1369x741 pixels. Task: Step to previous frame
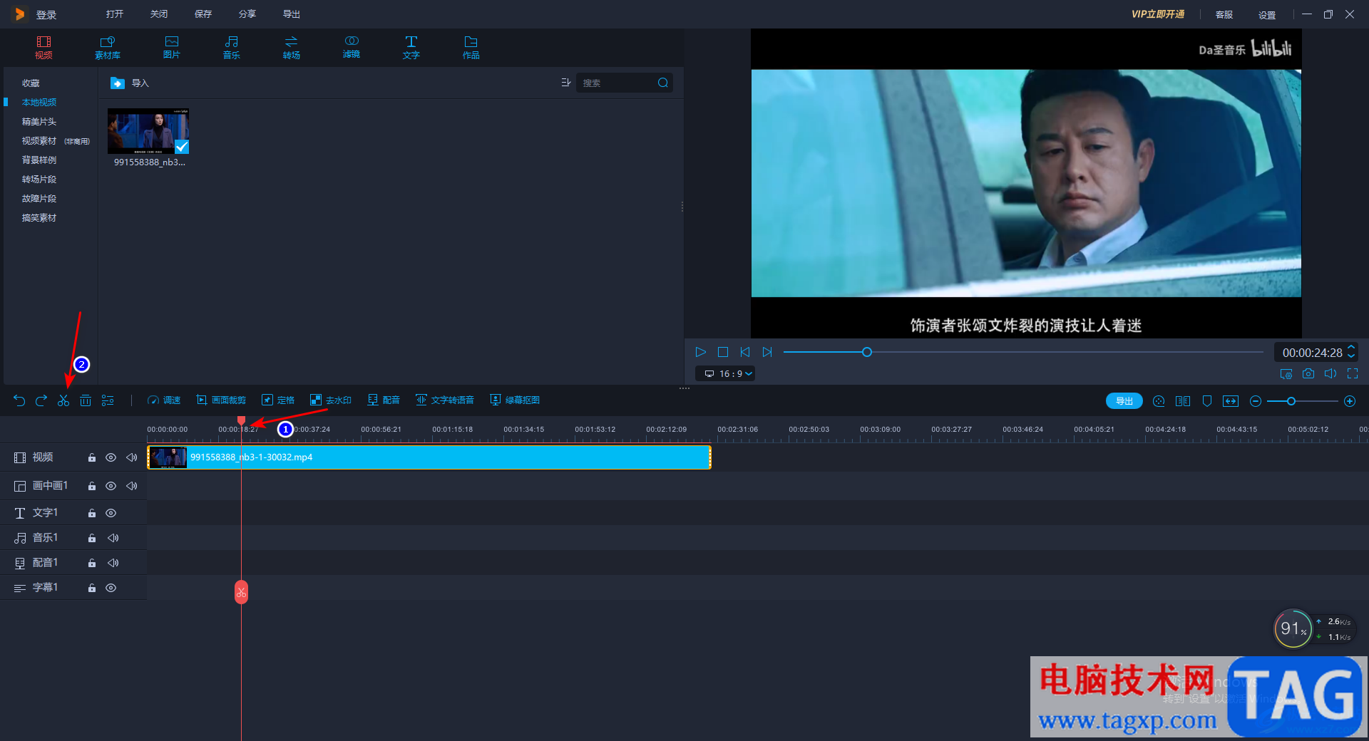point(745,352)
